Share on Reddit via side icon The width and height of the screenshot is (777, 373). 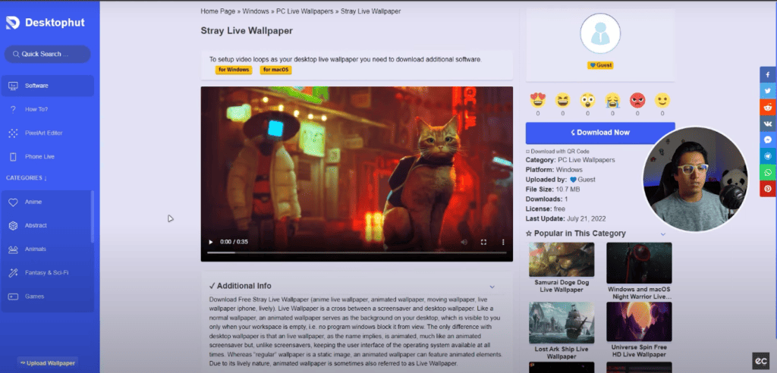[x=768, y=108]
